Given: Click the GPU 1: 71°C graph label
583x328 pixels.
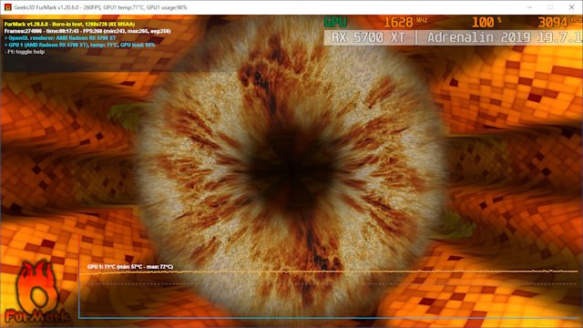Looking at the screenshot, I should click(130, 267).
